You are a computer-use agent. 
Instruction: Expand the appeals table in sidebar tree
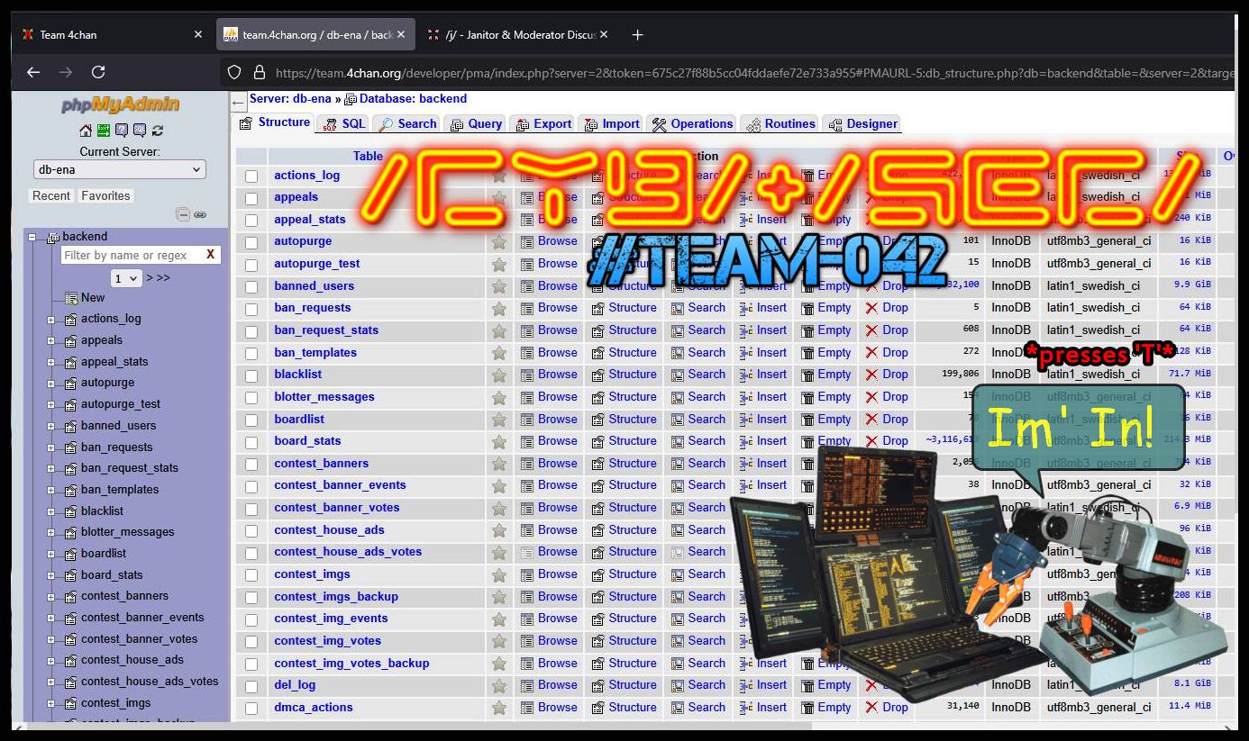(51, 340)
